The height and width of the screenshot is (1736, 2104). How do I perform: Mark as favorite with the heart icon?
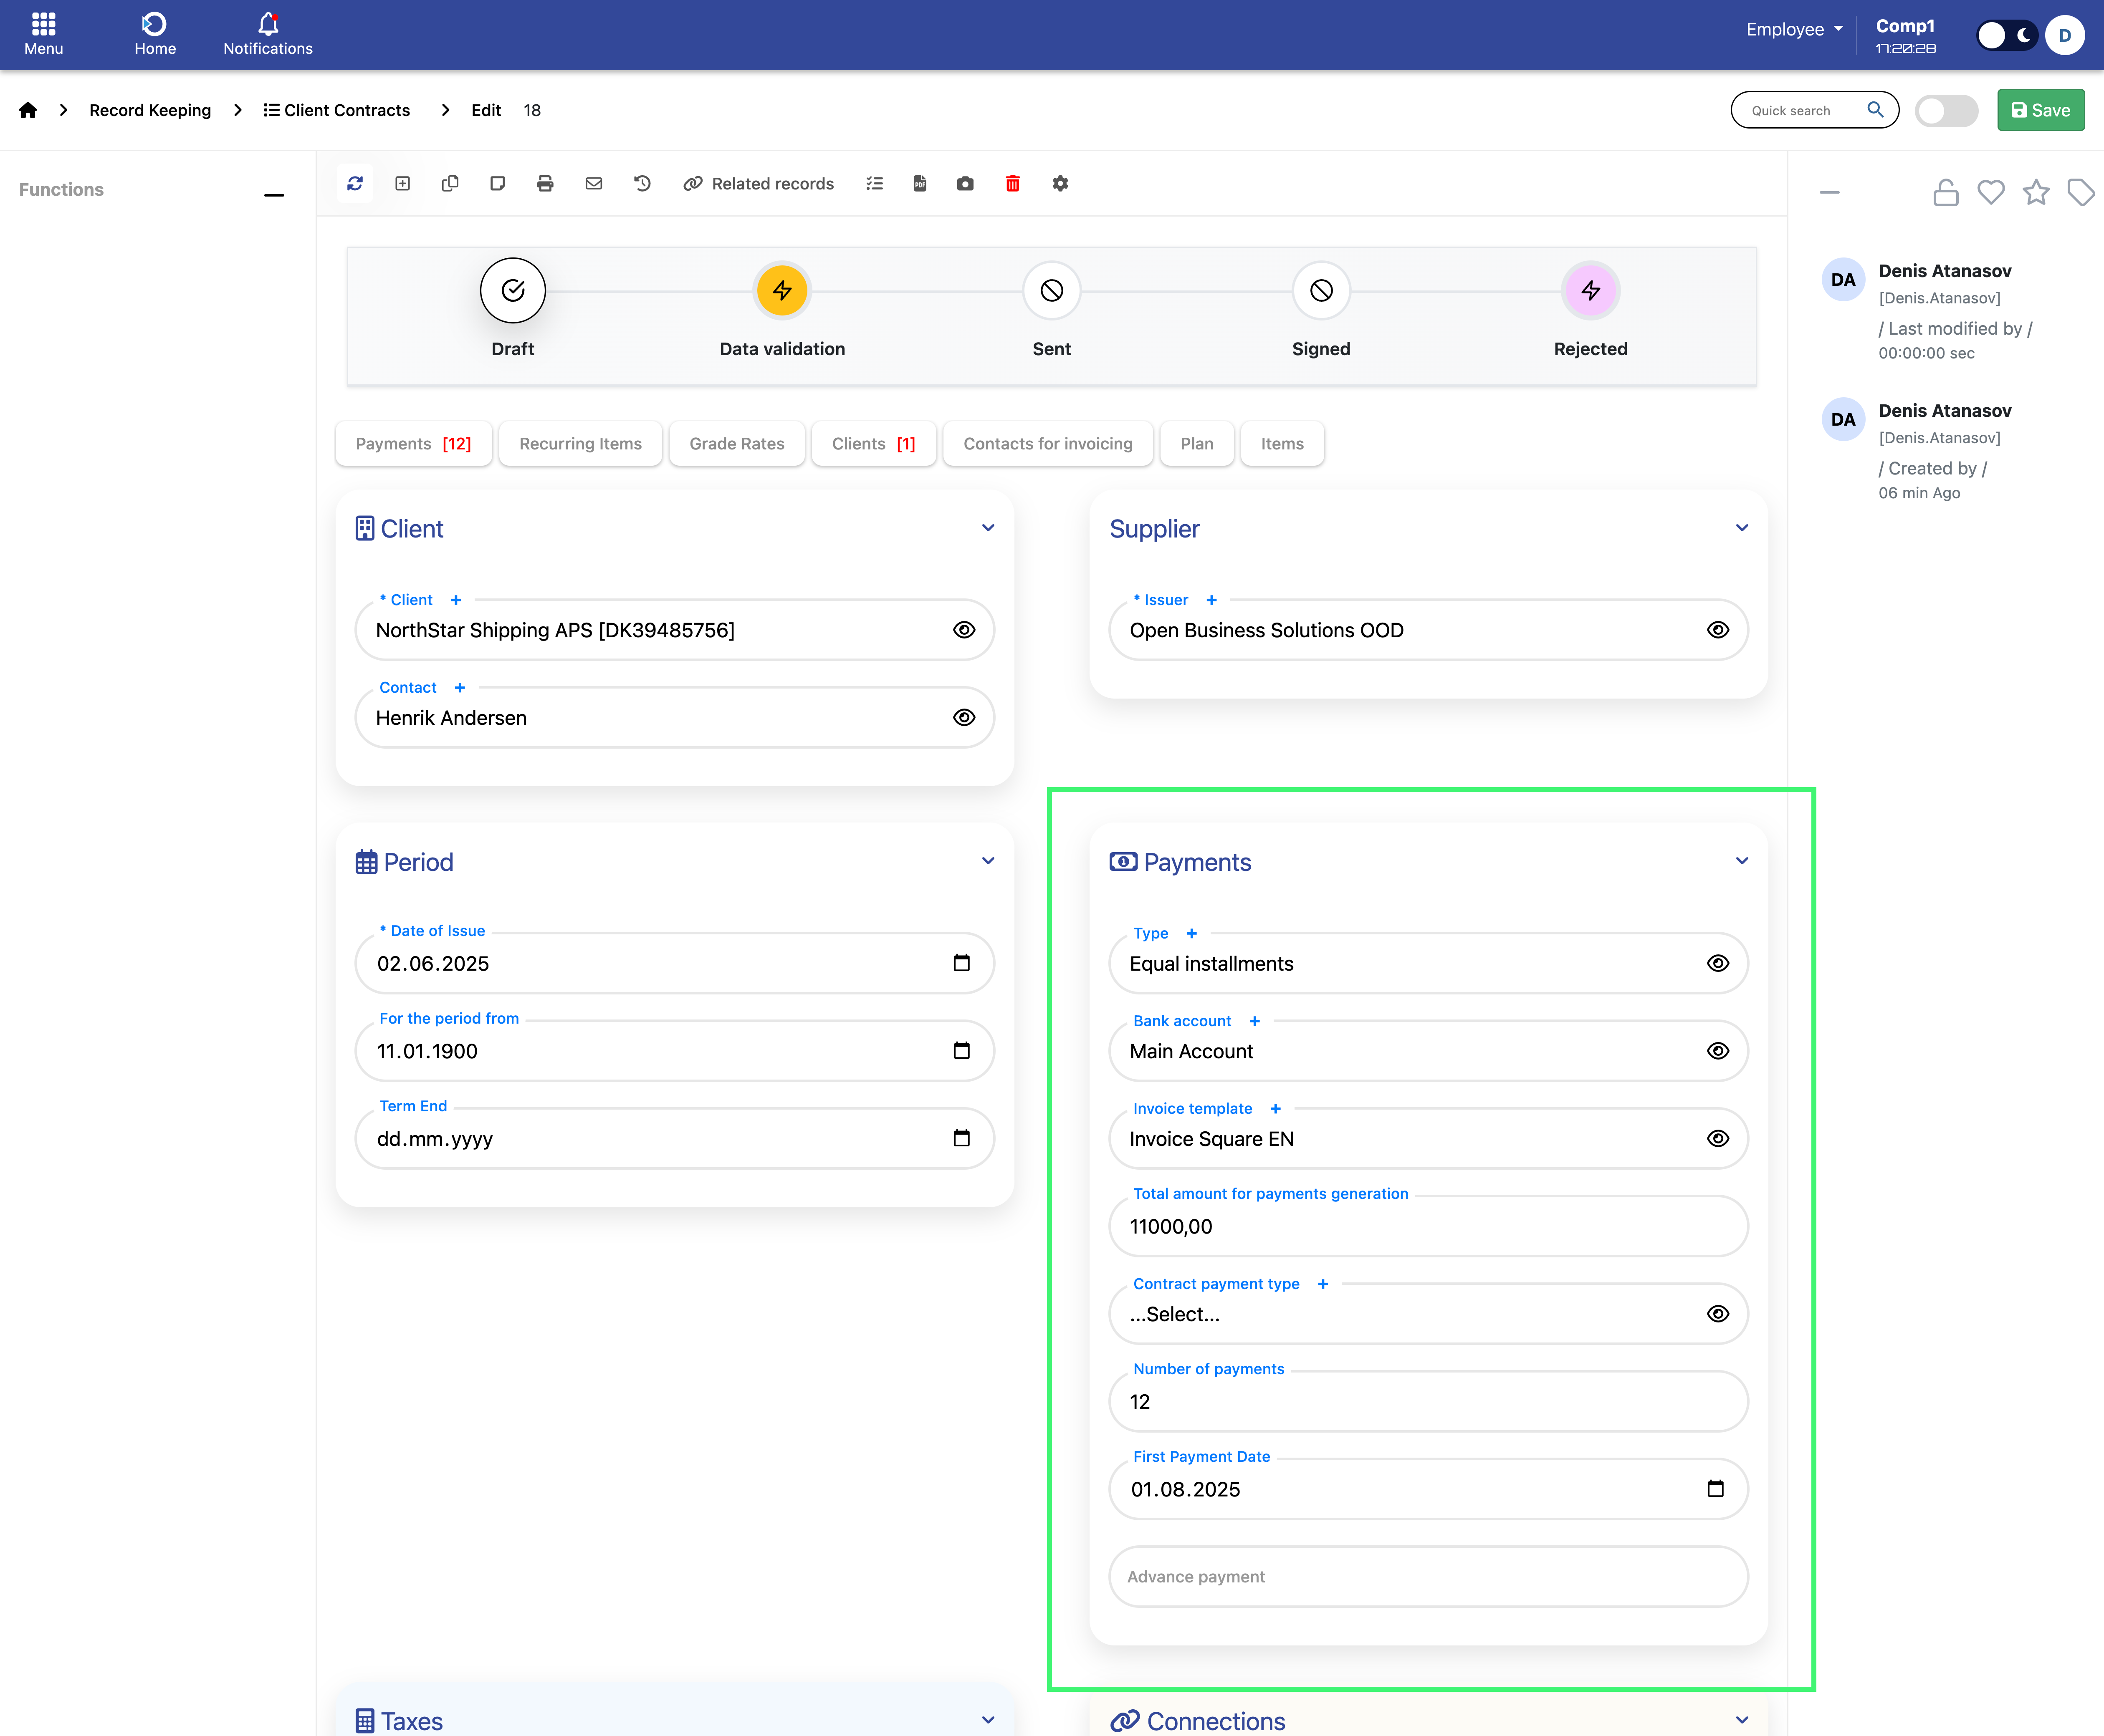click(x=1991, y=192)
